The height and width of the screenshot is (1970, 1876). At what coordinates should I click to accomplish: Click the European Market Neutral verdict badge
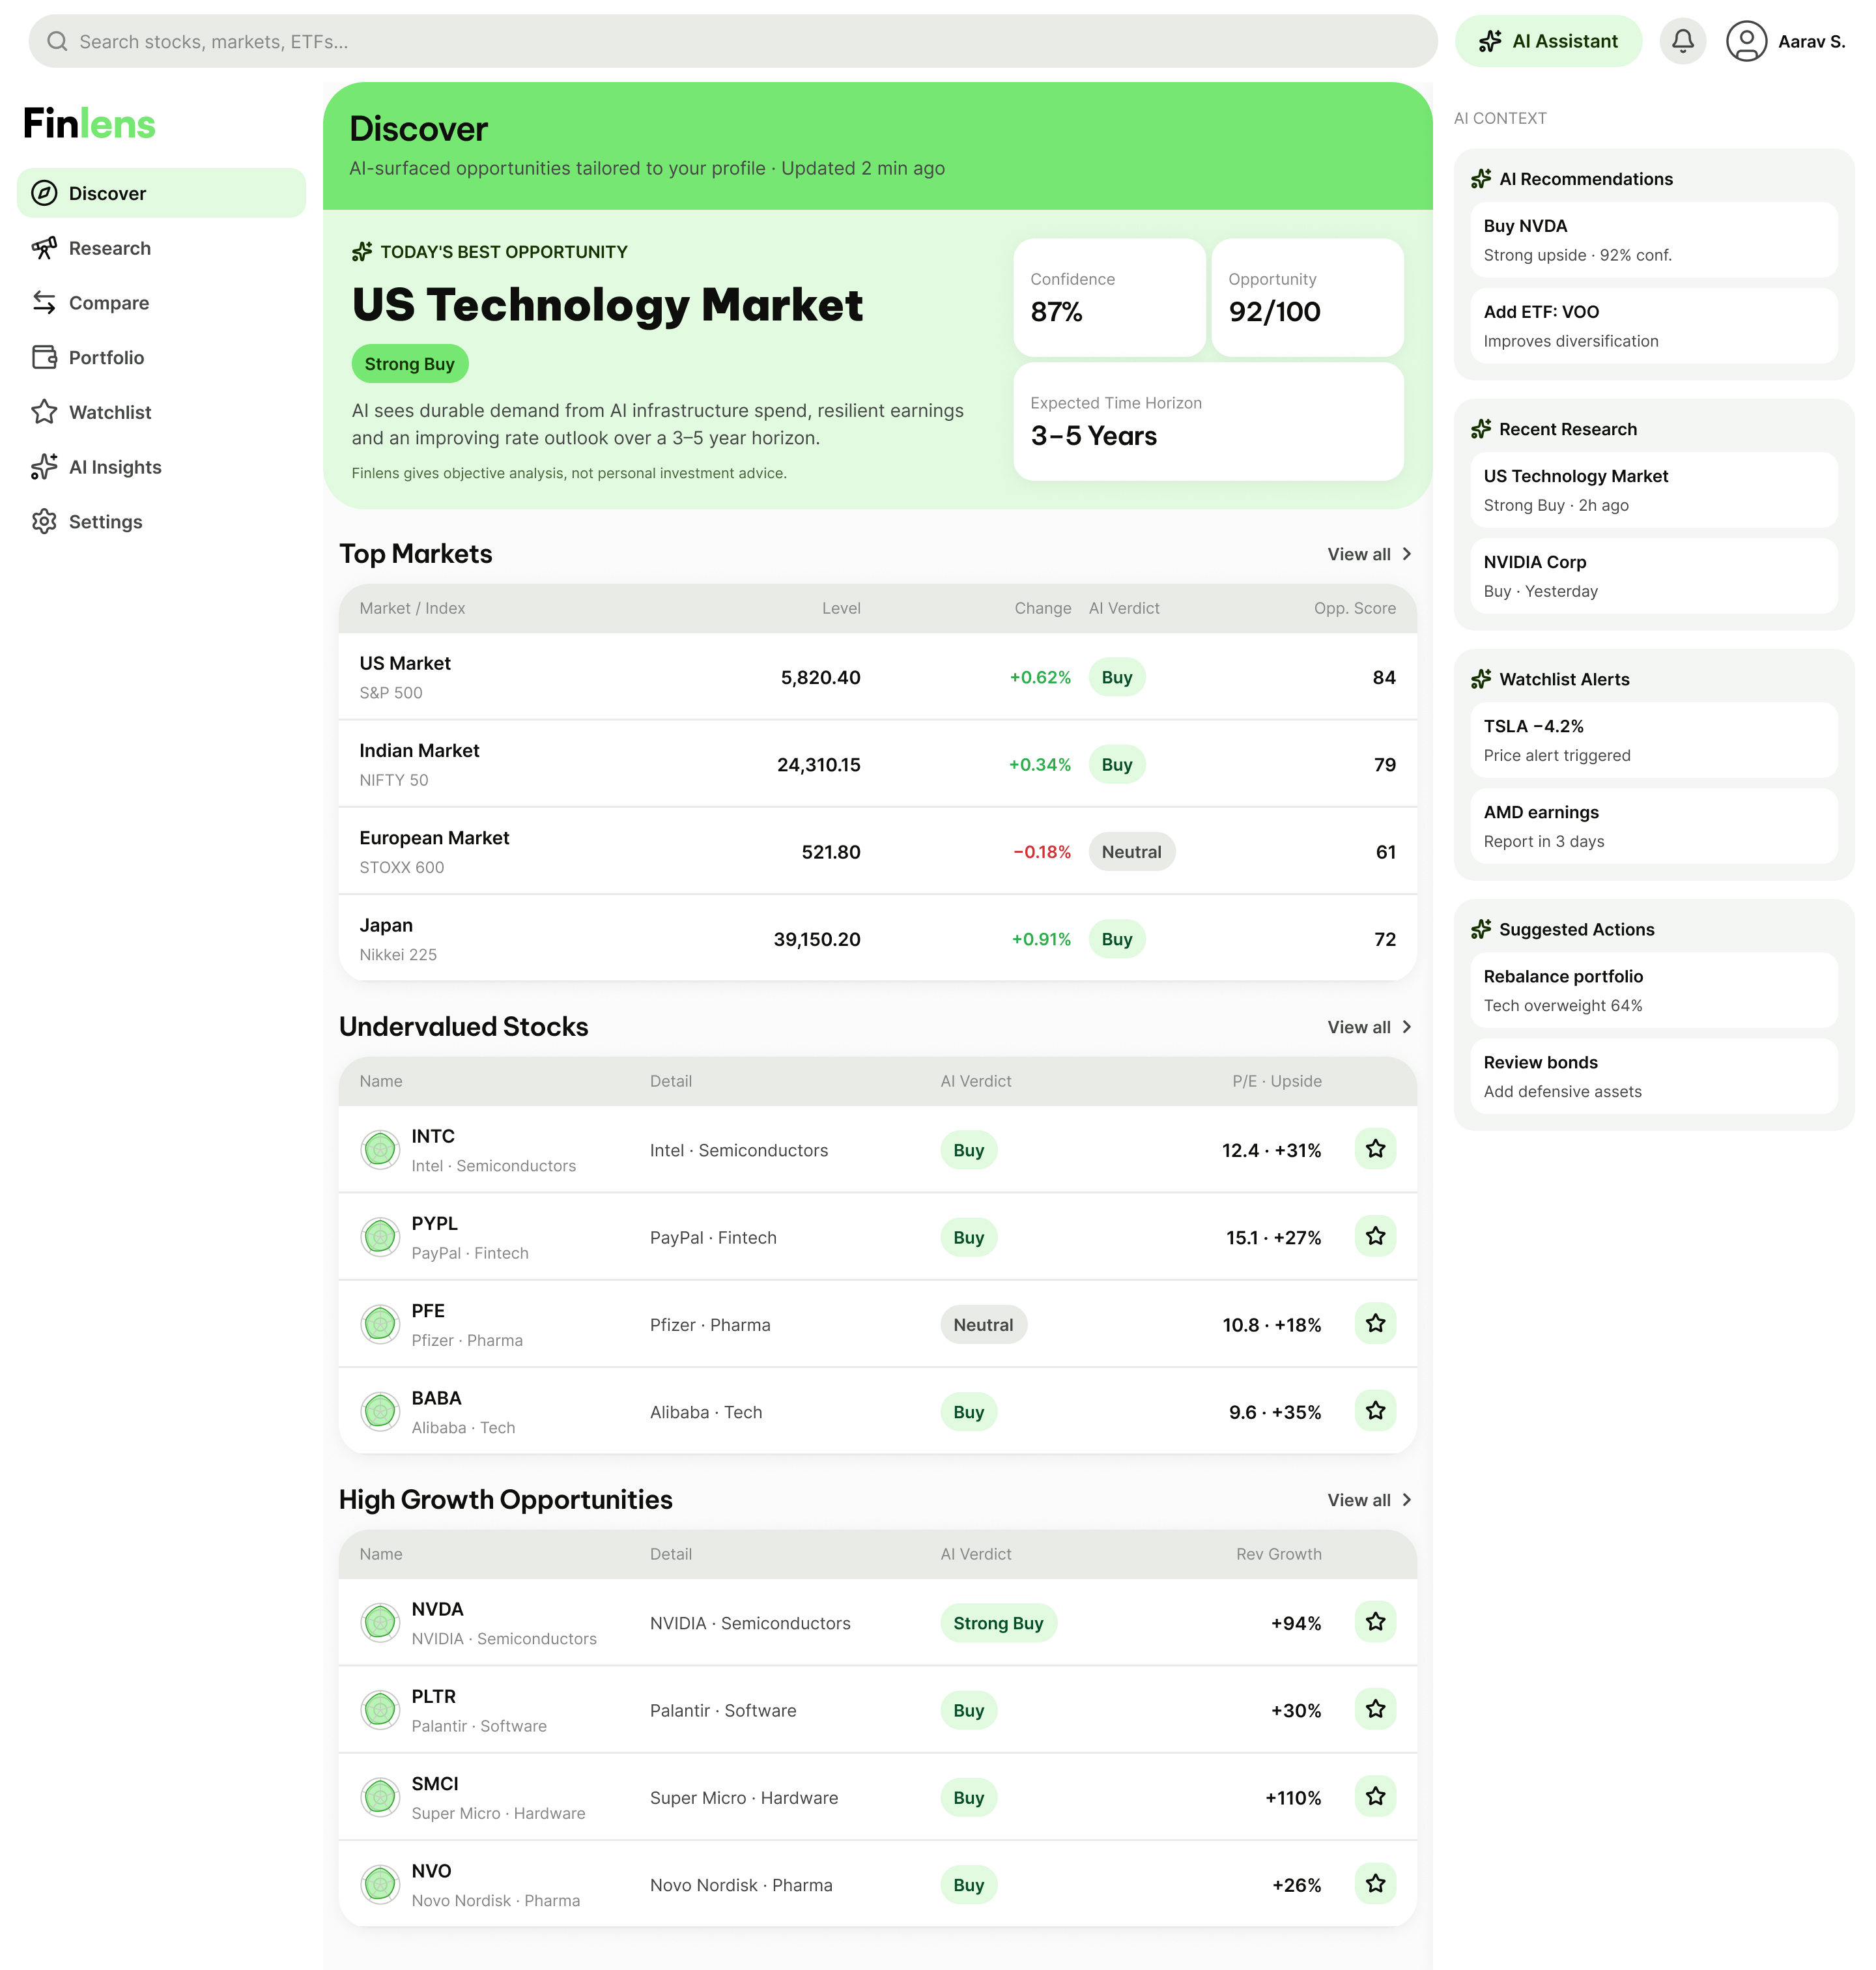pyautogui.click(x=1131, y=852)
